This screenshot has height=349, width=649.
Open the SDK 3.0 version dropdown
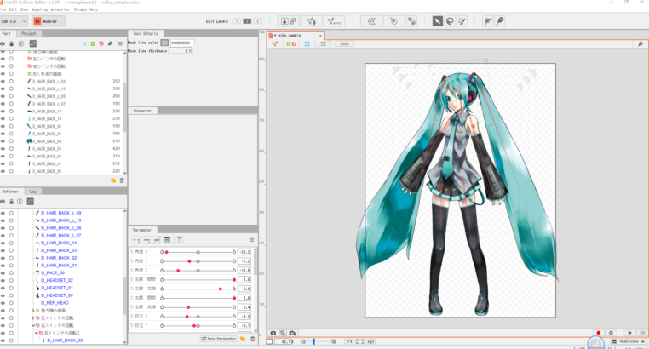14,21
